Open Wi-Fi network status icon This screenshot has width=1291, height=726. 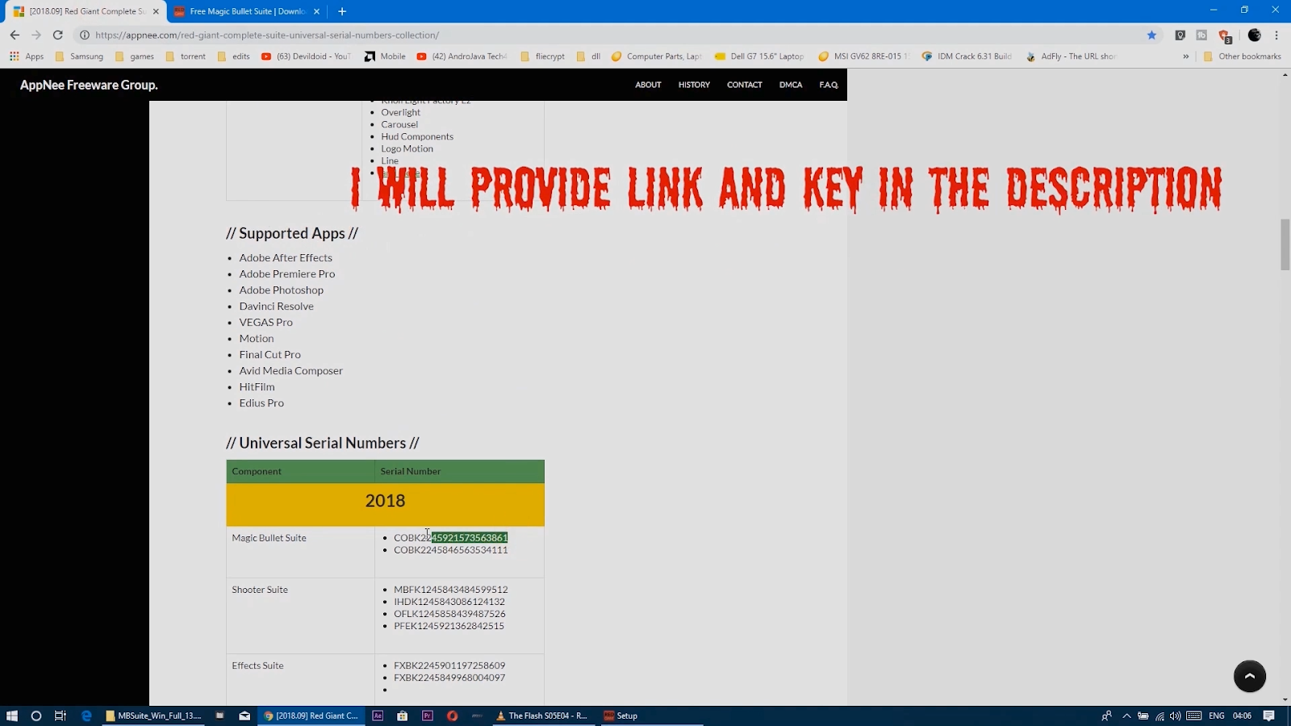tap(1159, 716)
